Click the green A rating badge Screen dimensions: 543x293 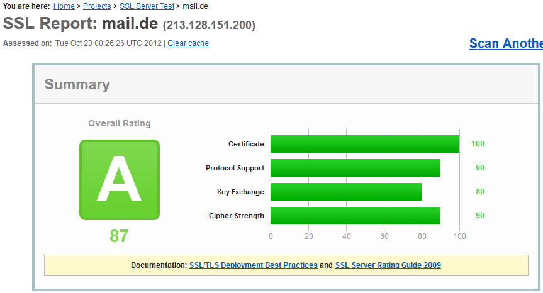pos(119,180)
